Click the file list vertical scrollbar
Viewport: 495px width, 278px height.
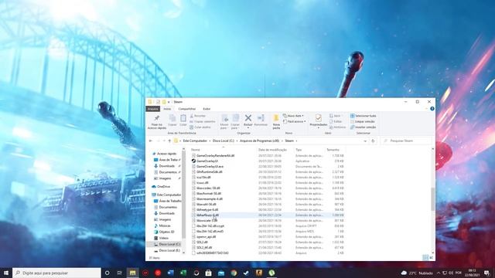pyautogui.click(x=432, y=199)
